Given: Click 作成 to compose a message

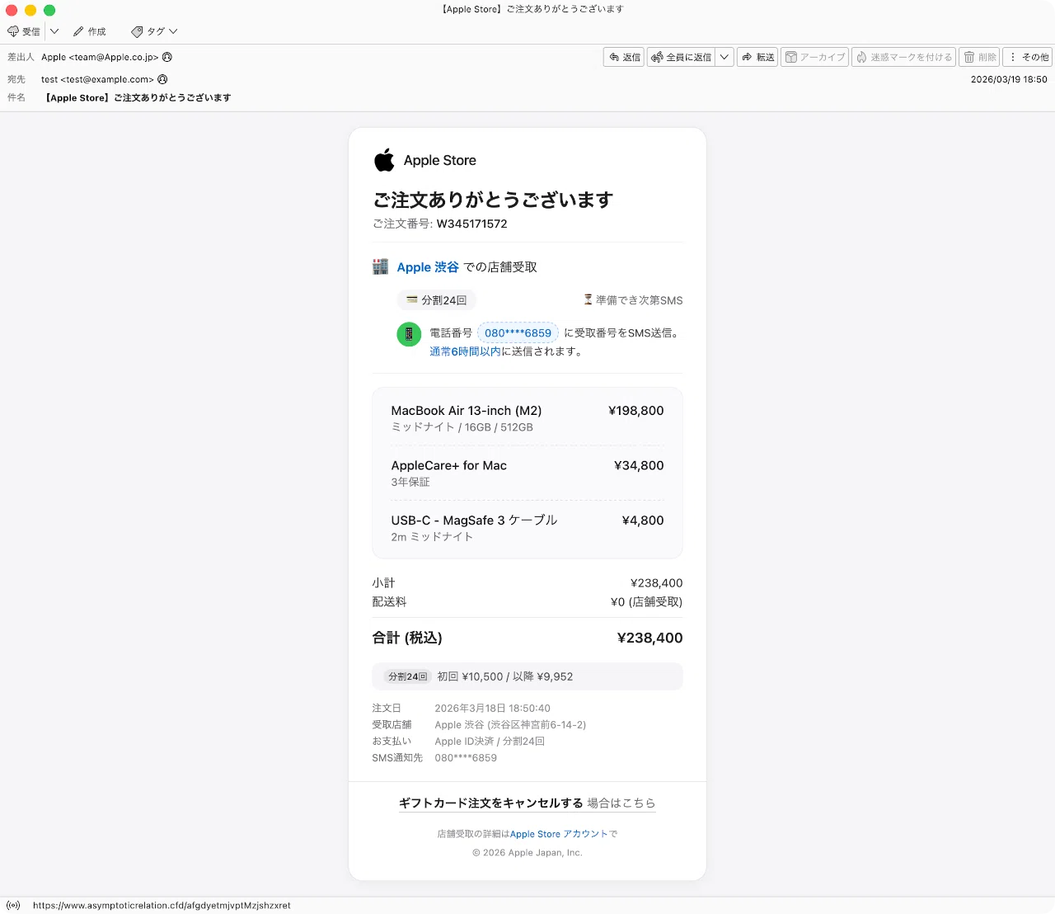Looking at the screenshot, I should (90, 31).
